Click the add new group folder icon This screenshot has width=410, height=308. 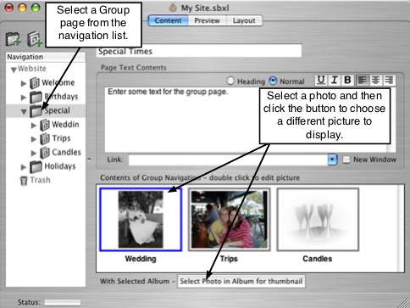(14, 39)
